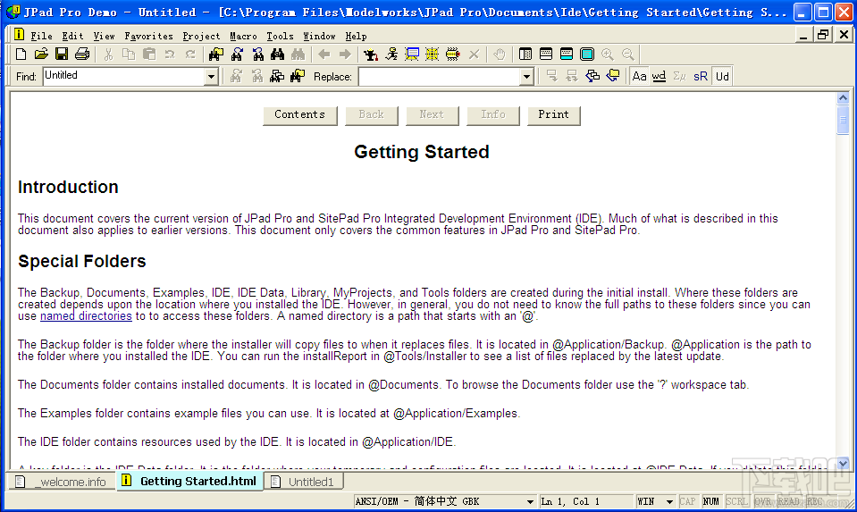
Task: Click the yellow monitor screen icon
Action: (x=412, y=55)
